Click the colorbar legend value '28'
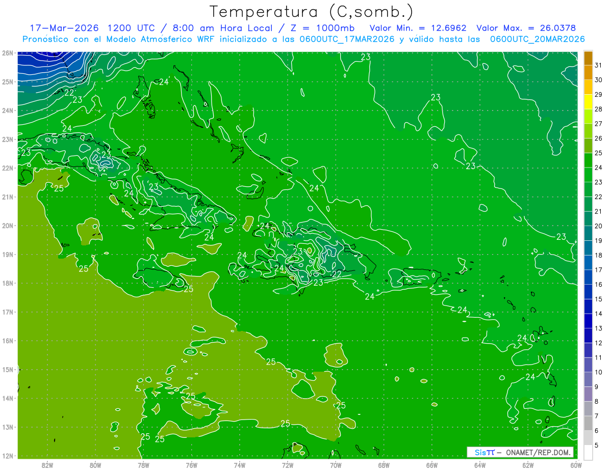612x472 pixels. point(598,109)
